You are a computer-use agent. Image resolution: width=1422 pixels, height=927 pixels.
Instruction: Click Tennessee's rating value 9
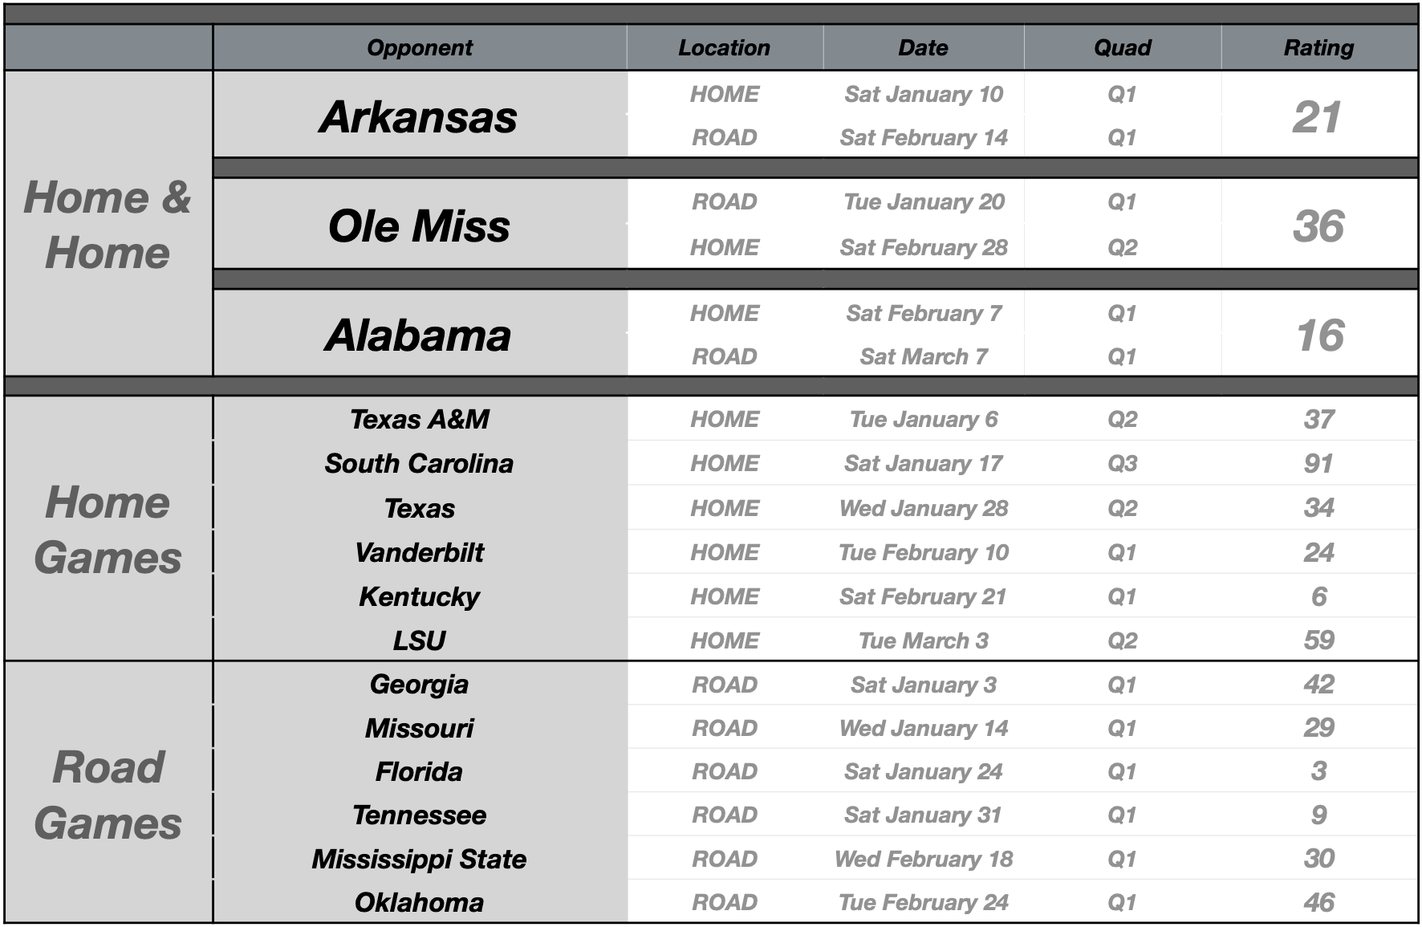[1318, 815]
